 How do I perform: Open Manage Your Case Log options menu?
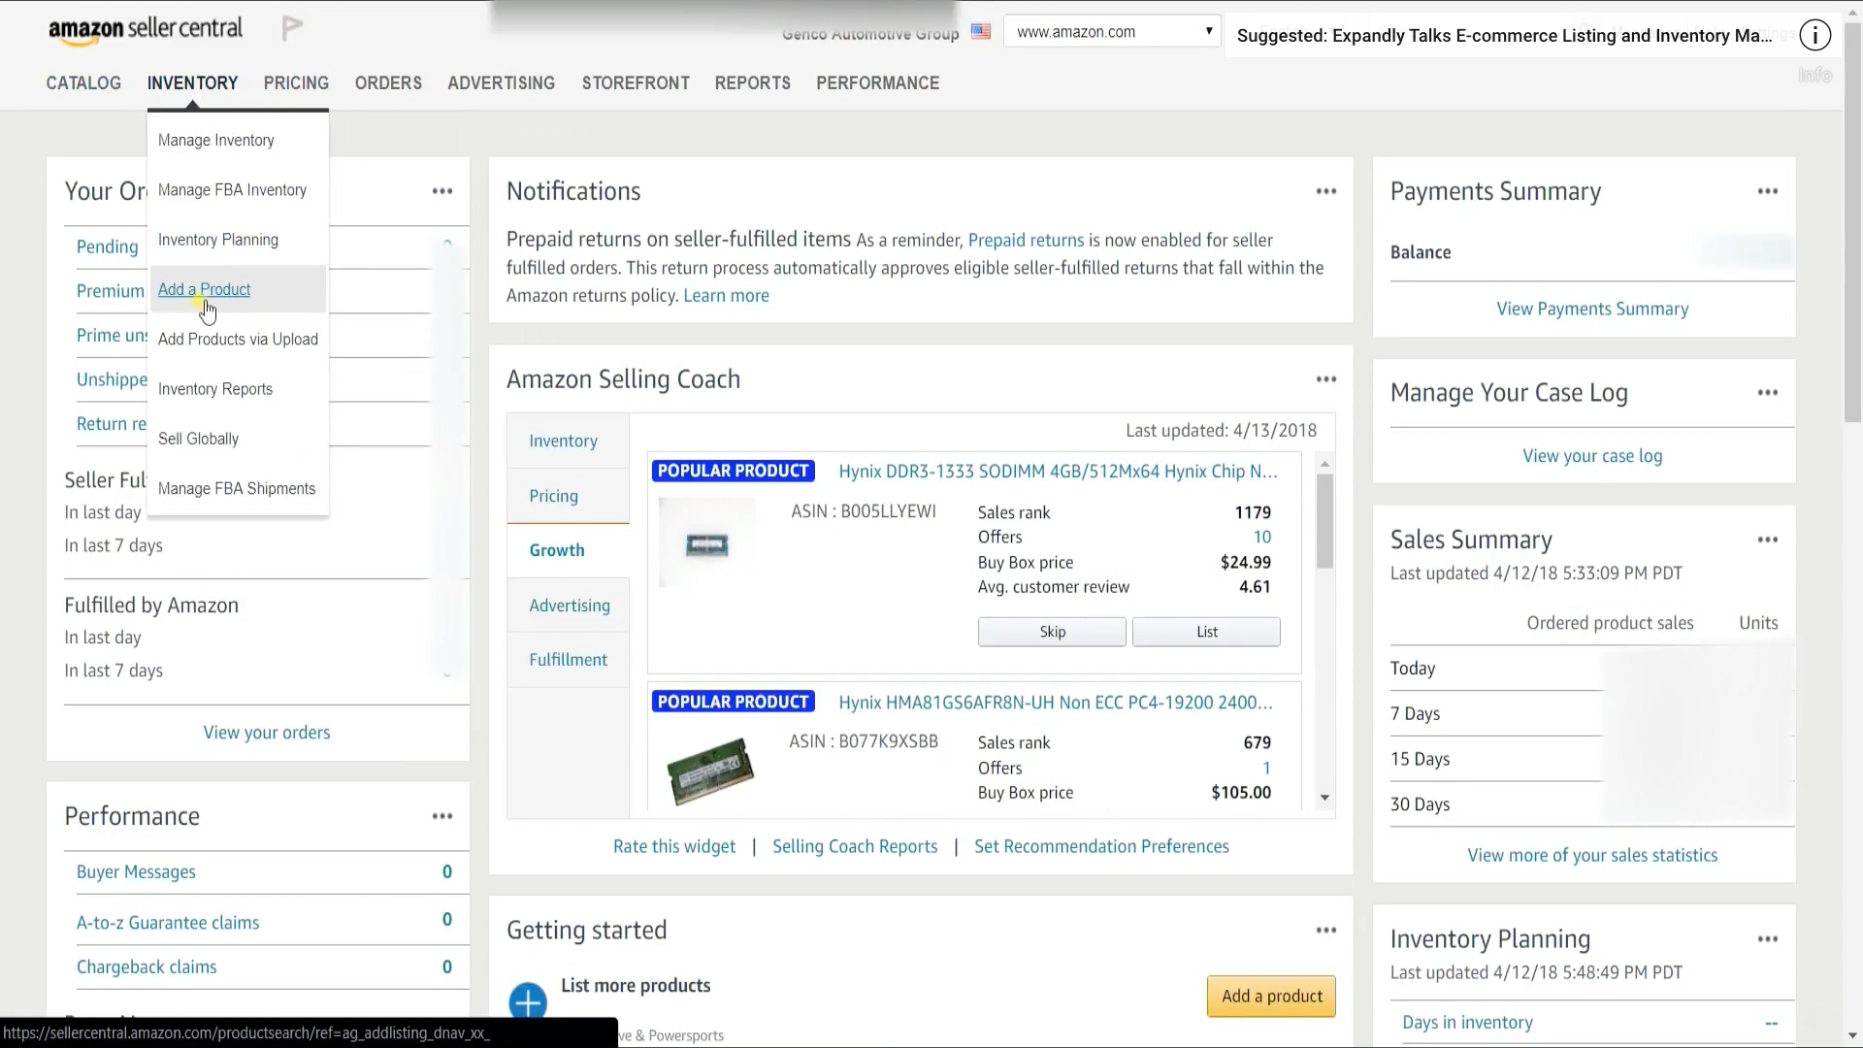1768,393
